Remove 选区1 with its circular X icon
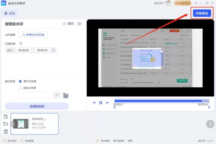The width and height of the screenshot is (216, 144). 54,50
